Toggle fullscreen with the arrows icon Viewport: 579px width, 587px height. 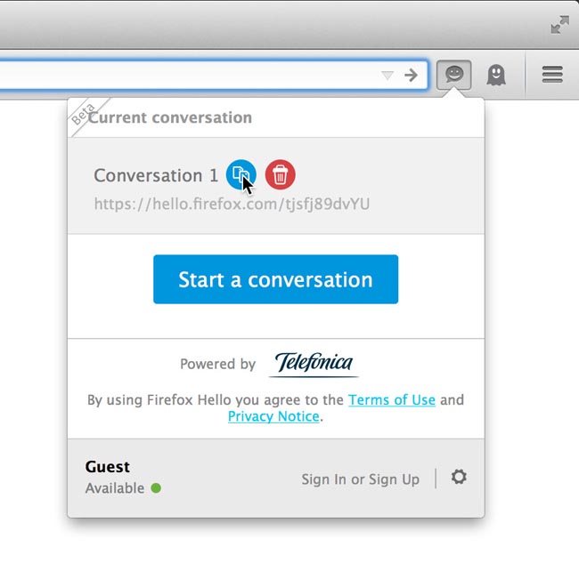click(x=560, y=25)
